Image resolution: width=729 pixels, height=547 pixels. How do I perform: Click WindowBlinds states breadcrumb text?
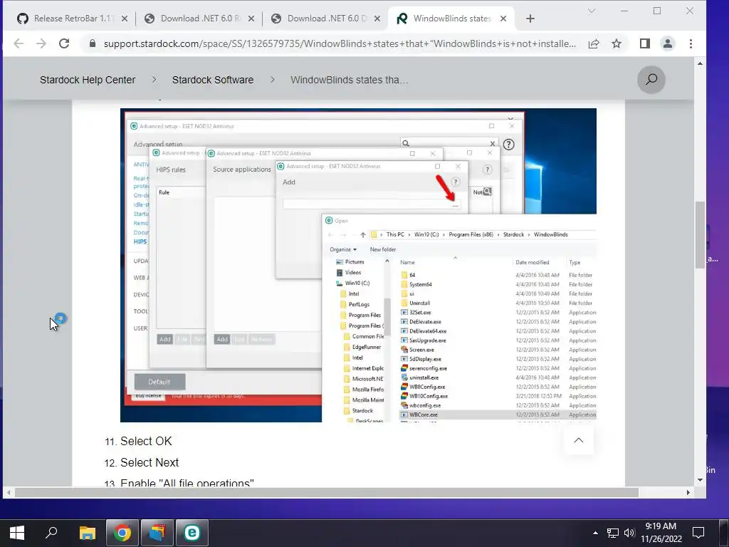click(349, 80)
